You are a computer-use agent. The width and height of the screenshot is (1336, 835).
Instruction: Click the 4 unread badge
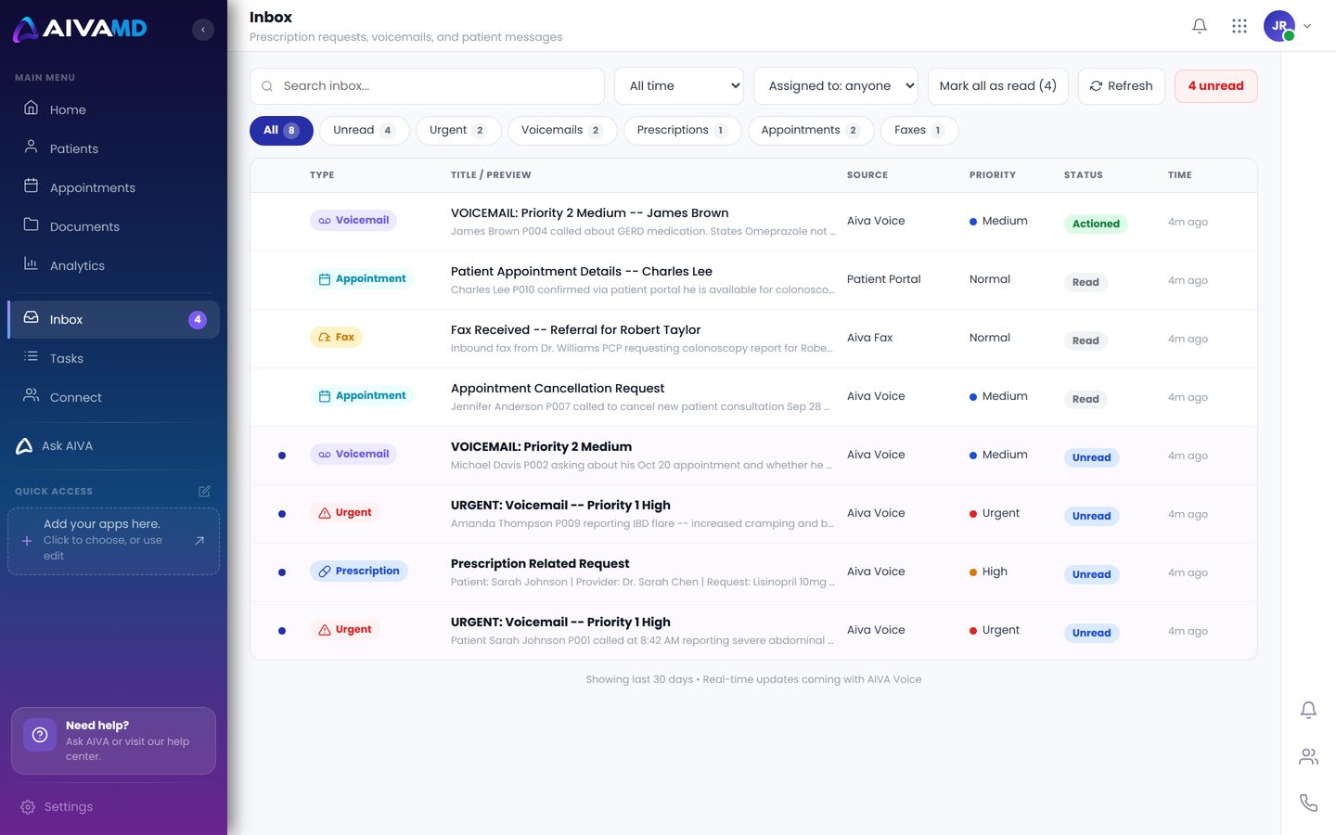coord(1216,86)
